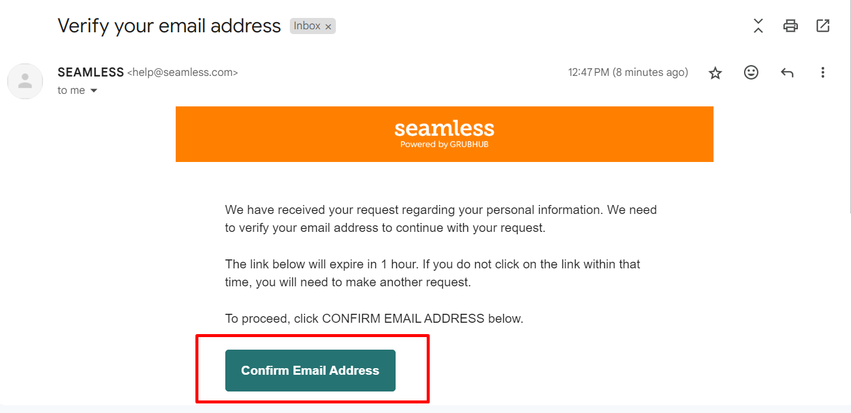Click the "Powered by GRUBHUB" banner text
The image size is (851, 413).
click(x=444, y=145)
